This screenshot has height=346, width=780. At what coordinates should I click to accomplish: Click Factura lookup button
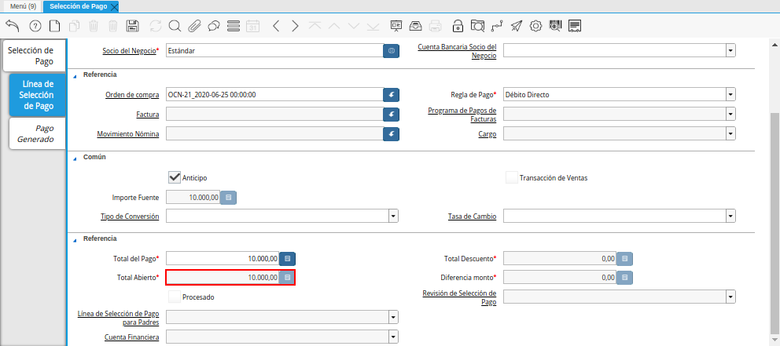pyautogui.click(x=391, y=115)
